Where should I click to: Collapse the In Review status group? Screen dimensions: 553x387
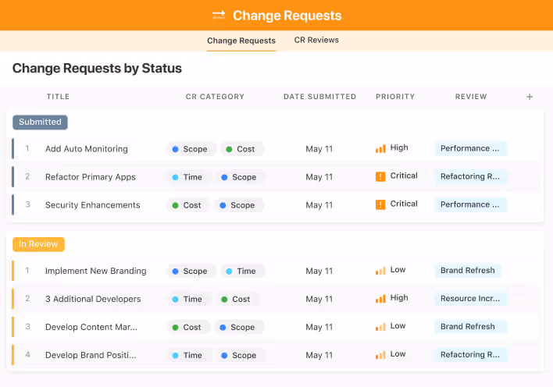(38, 244)
